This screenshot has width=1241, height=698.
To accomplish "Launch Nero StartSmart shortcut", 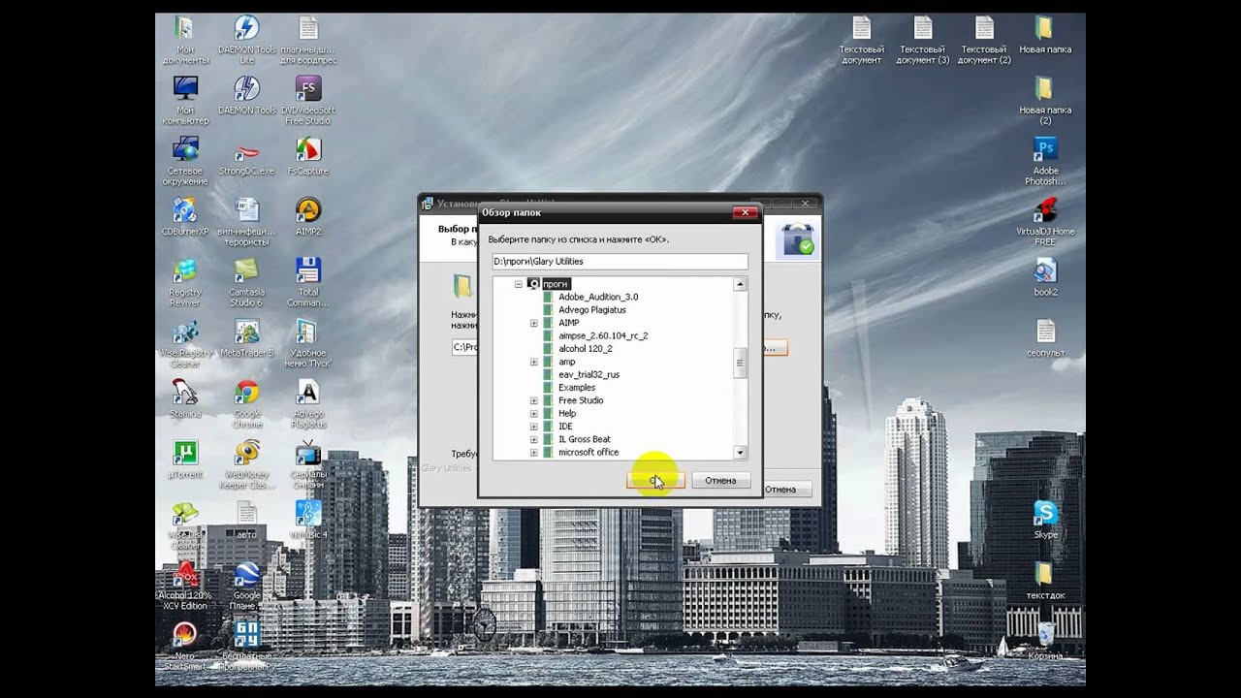I will pos(185,646).
